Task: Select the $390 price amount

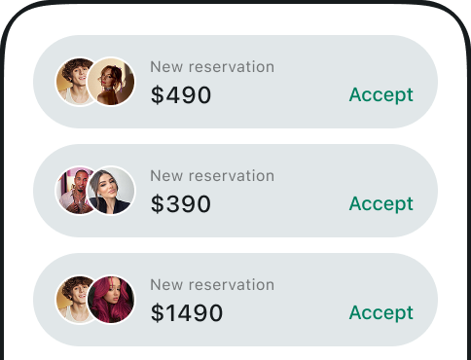Action: coord(181,204)
